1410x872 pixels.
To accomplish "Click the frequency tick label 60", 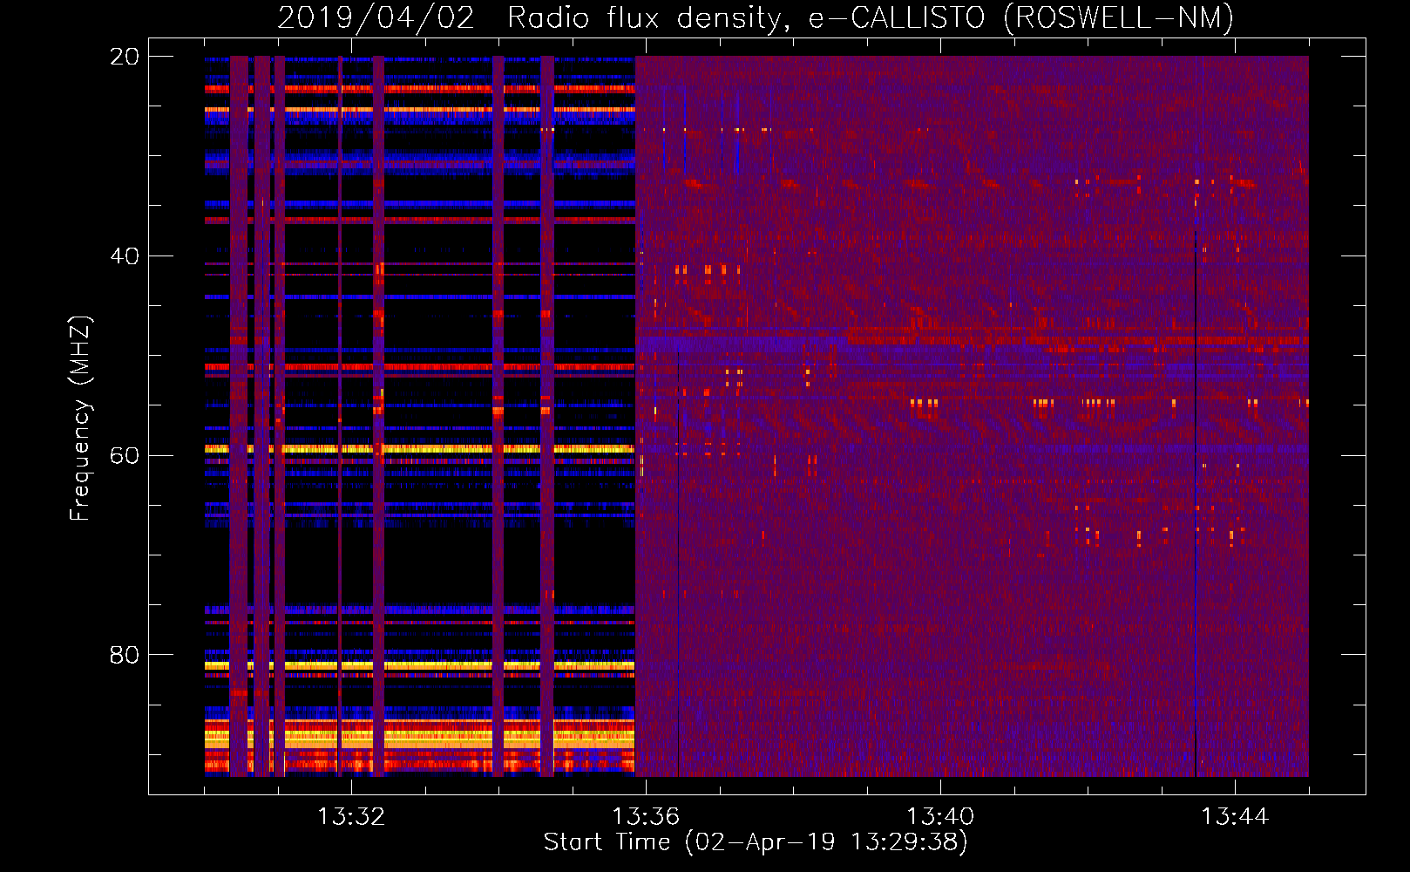I will coord(124,456).
